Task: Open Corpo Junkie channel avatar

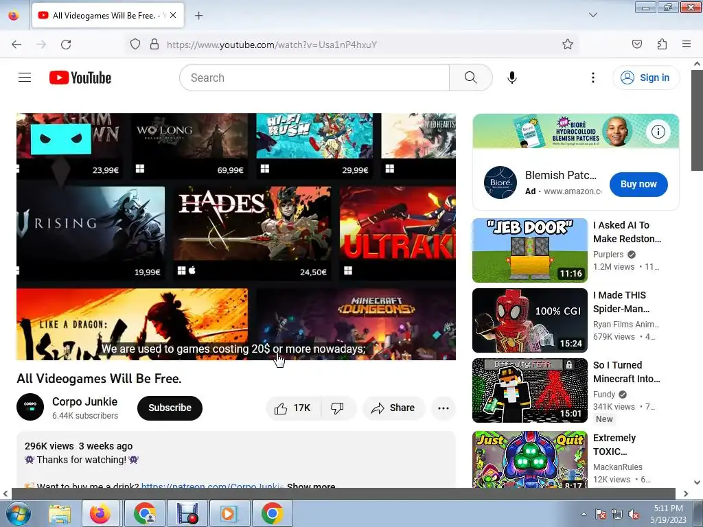Action: click(x=30, y=408)
